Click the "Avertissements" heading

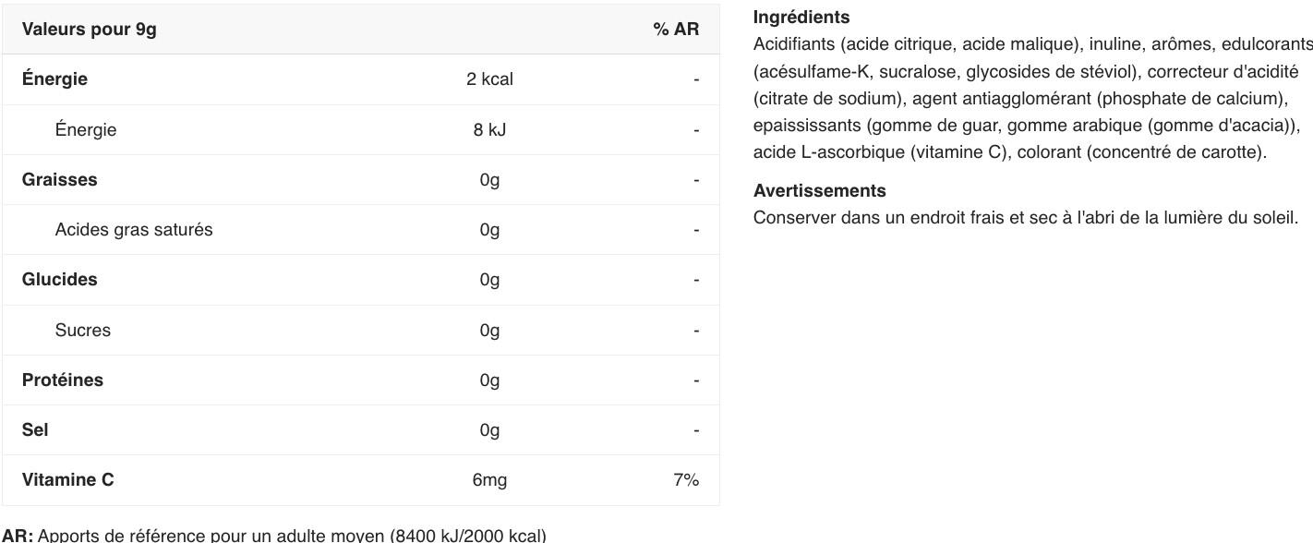[819, 191]
